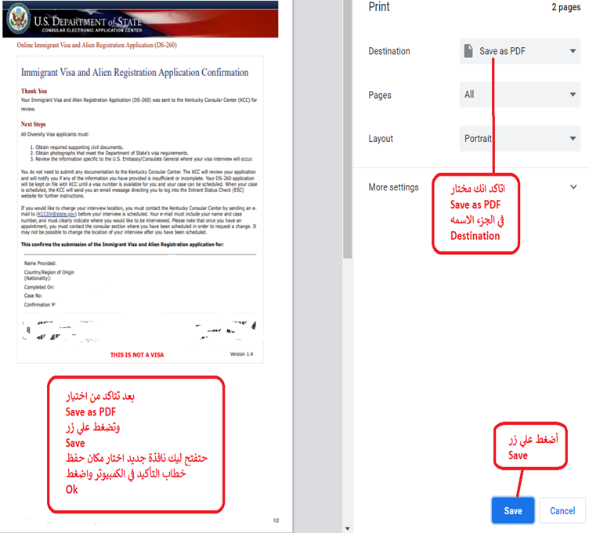Click the 'Next Steps' heading in preview
The width and height of the screenshot is (589, 533).
[36, 124]
